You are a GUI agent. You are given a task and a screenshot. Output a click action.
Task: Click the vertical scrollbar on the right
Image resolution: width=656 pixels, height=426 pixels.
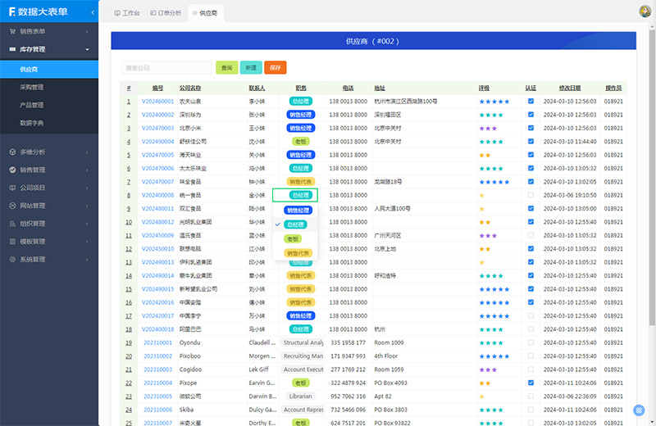pyautogui.click(x=652, y=178)
